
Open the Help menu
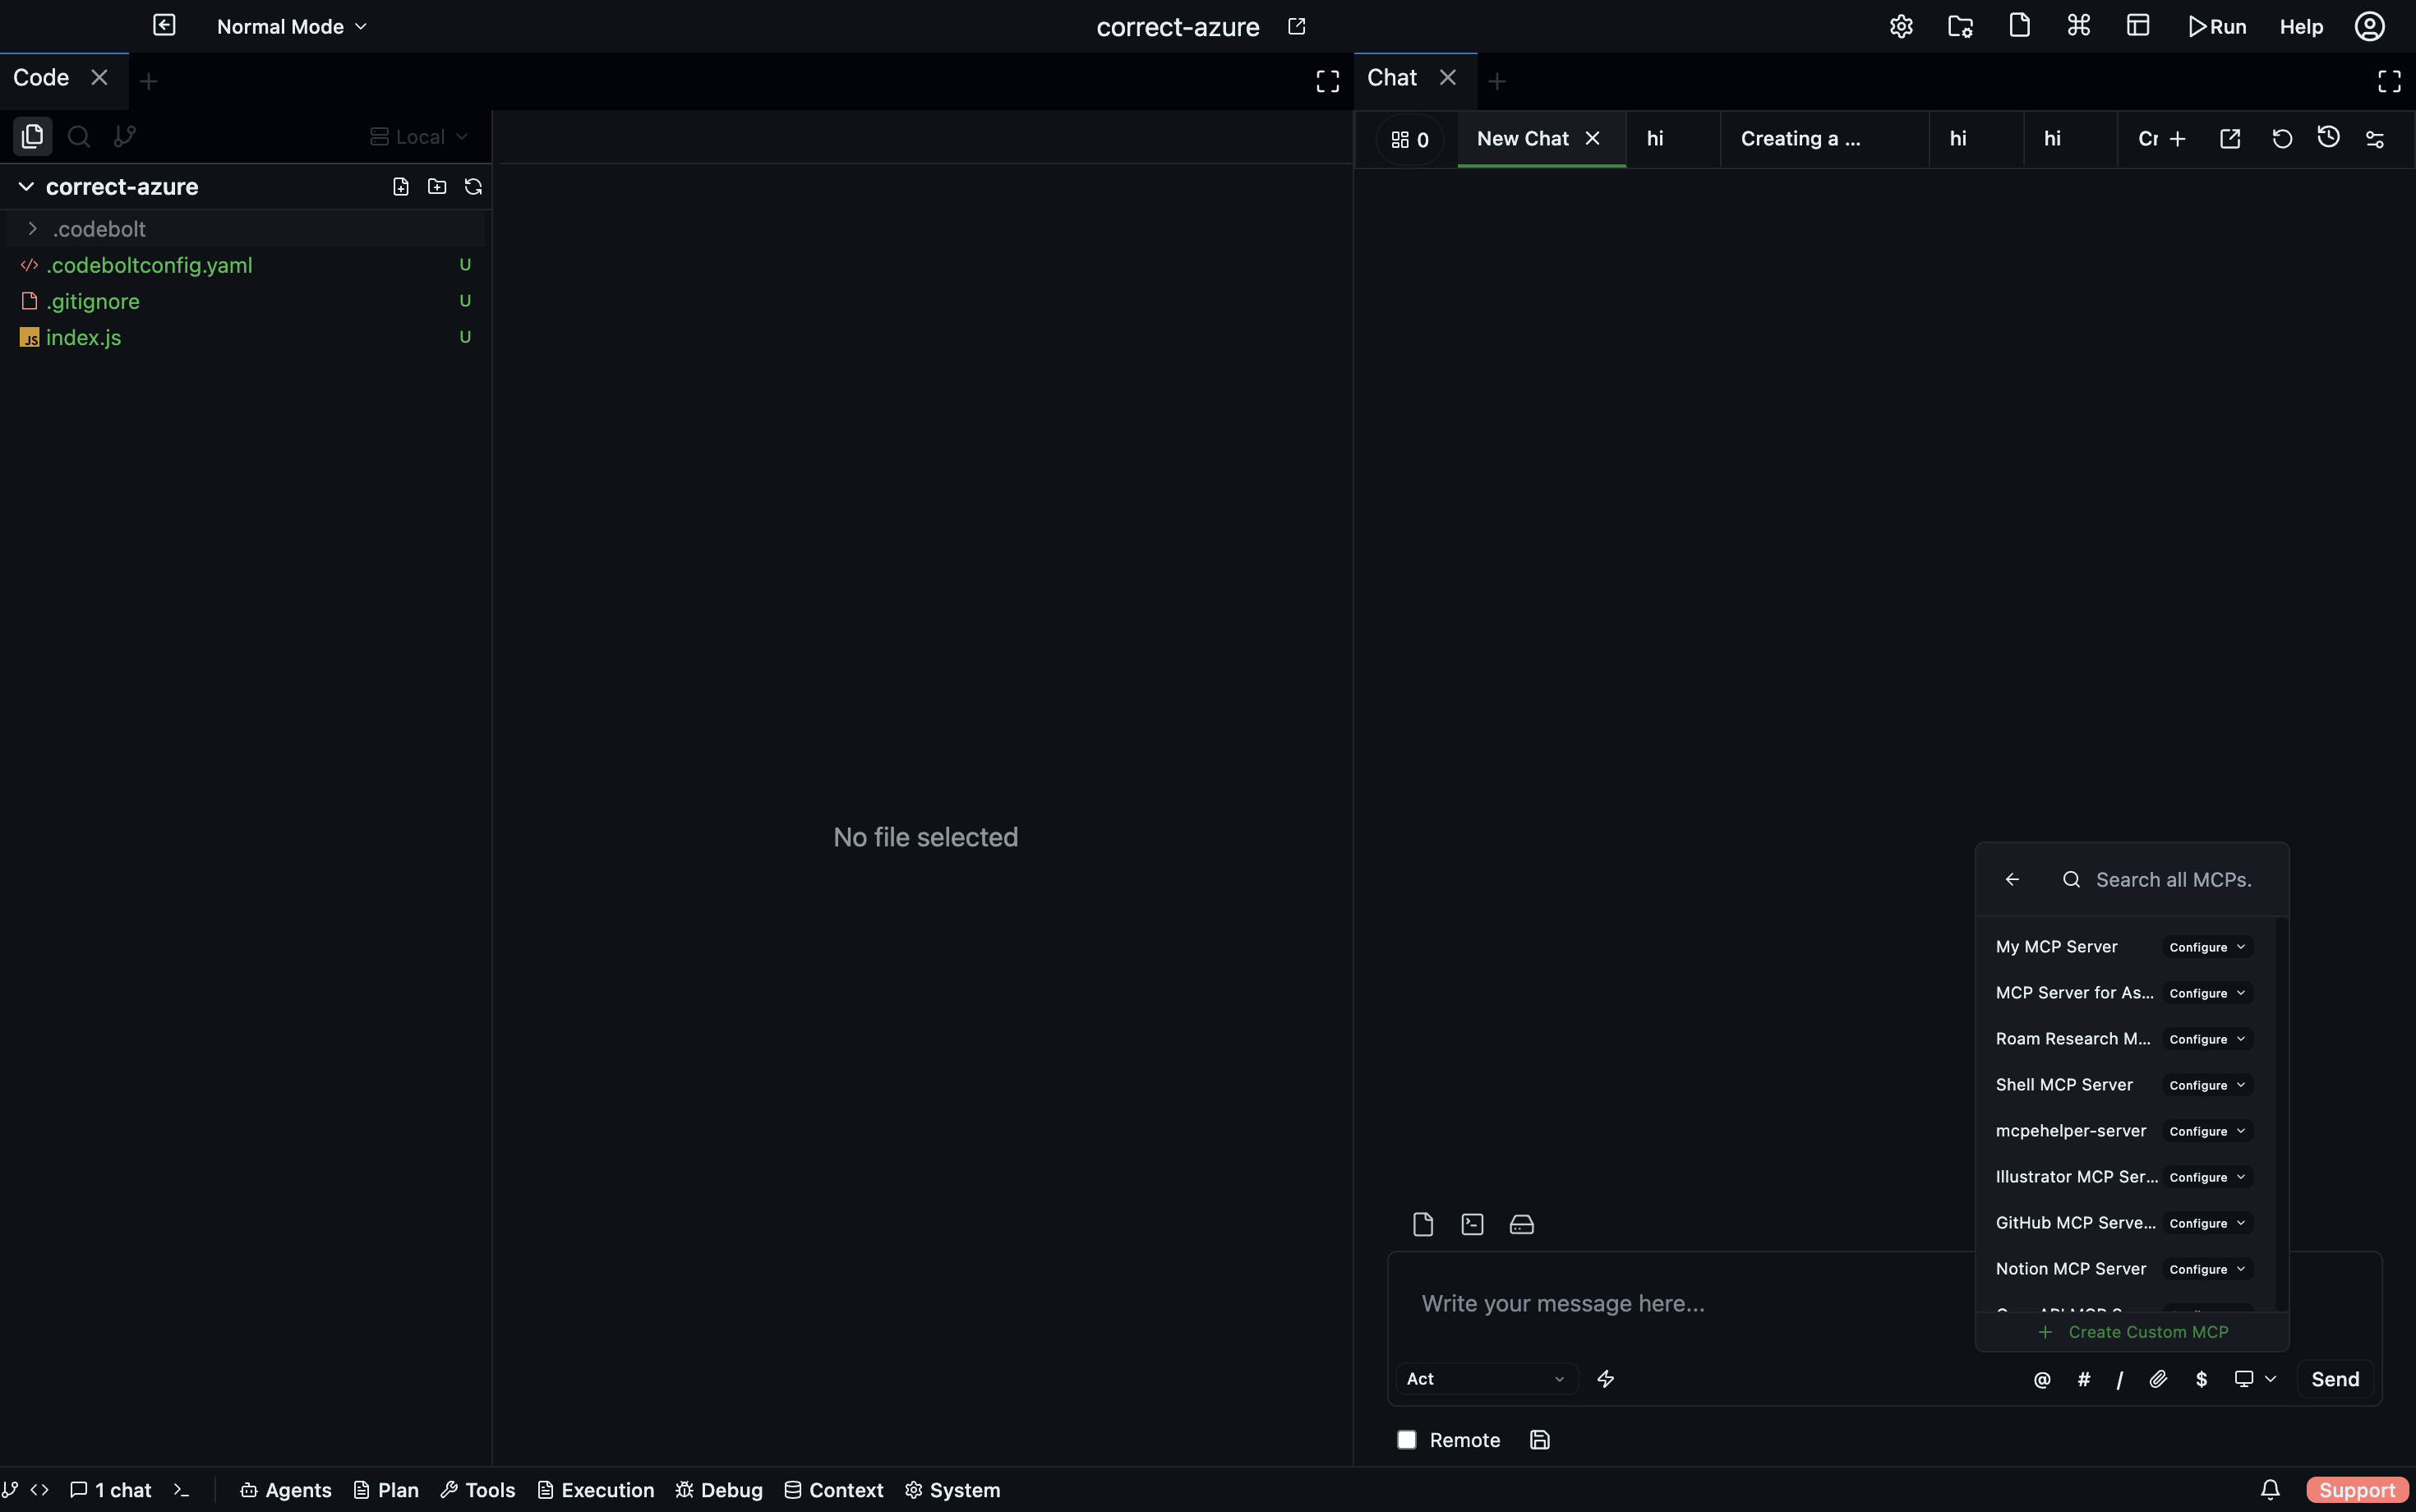[2300, 26]
